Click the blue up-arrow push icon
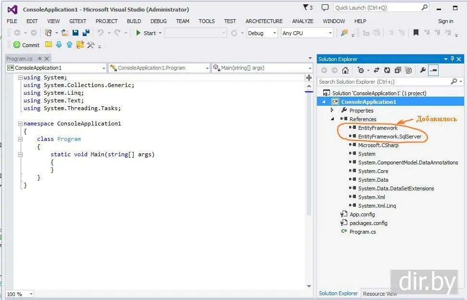 [x=69, y=45]
